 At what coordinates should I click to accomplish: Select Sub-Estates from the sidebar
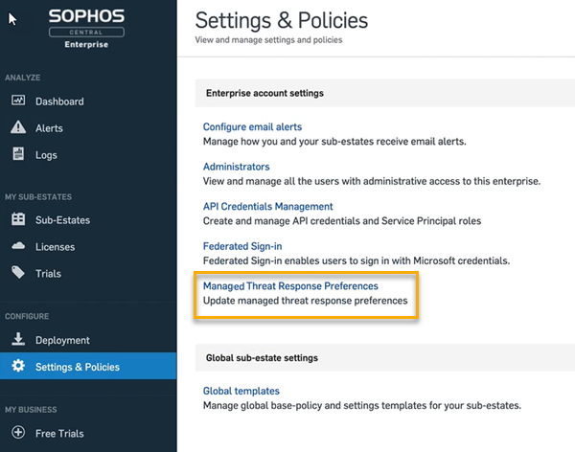pos(62,220)
